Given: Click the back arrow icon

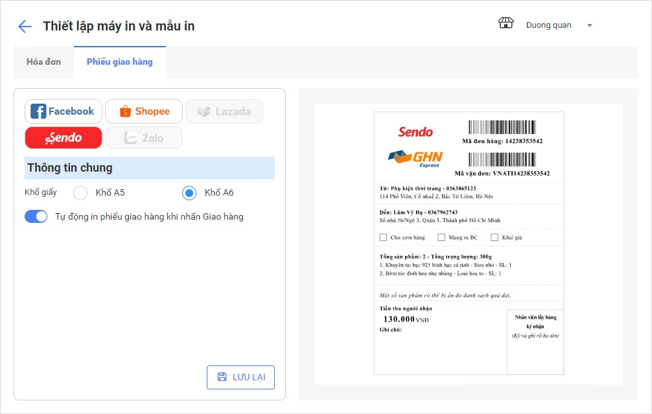Looking at the screenshot, I should (x=25, y=27).
